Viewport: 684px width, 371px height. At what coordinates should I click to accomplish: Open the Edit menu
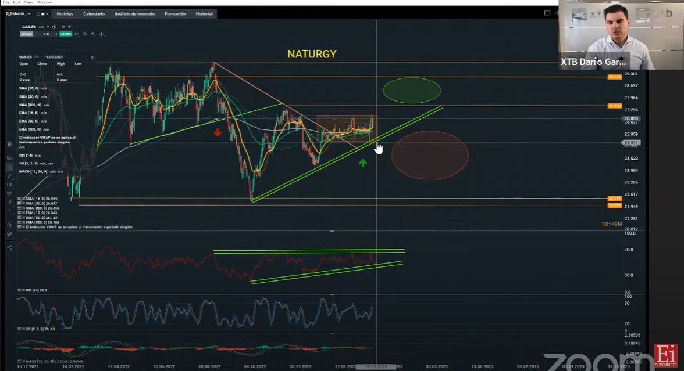pos(16,2)
